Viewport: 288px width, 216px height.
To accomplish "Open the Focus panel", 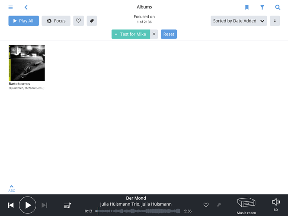I will (56, 21).
